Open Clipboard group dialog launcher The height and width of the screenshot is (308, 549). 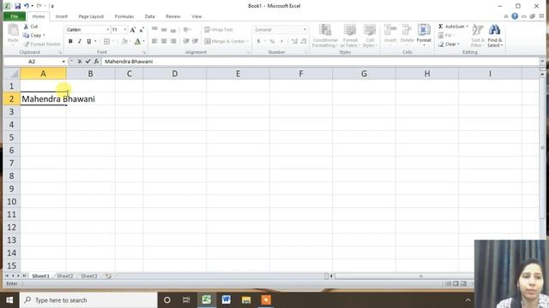click(60, 52)
